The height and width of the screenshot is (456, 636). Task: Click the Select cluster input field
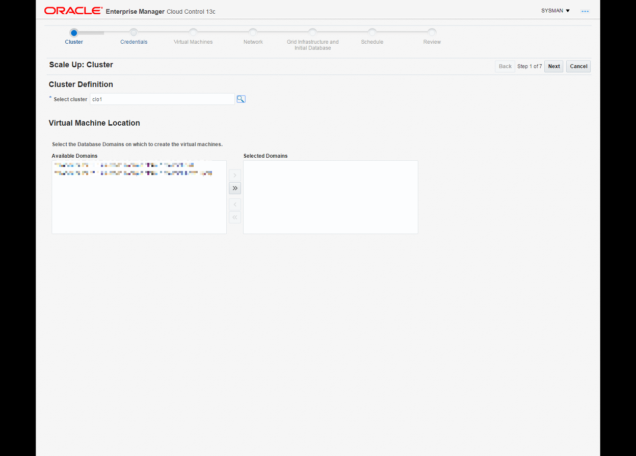[162, 99]
